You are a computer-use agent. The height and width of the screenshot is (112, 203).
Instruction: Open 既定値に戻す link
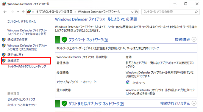15,55
